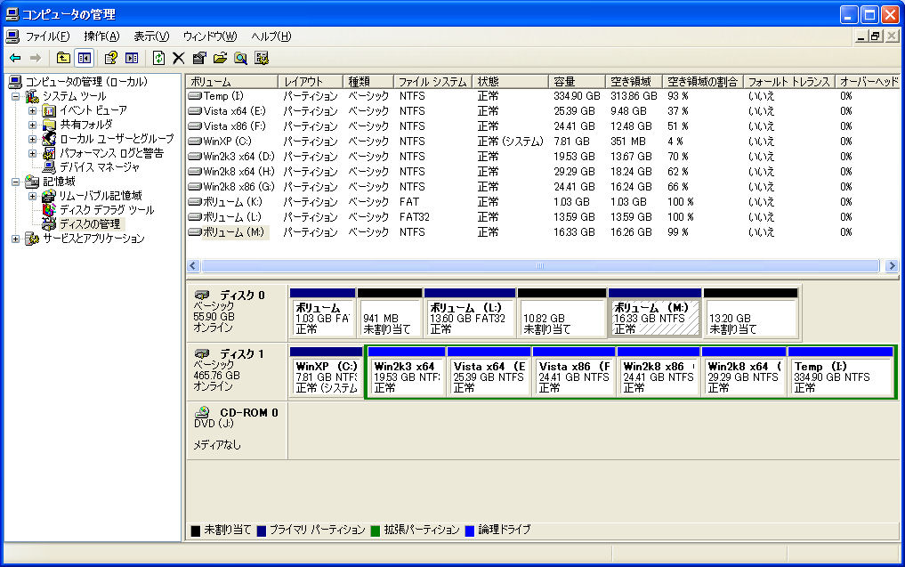This screenshot has width=905, height=567.
Task: Click the volume list's left scroll arrow
Action: tap(193, 266)
